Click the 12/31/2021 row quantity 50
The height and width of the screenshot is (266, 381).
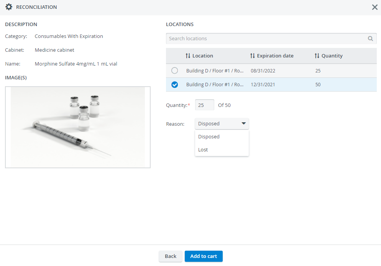click(318, 85)
